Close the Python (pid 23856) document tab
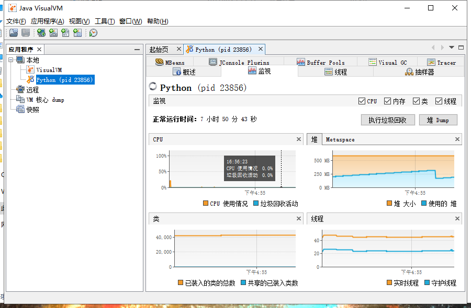The width and height of the screenshot is (471, 308). (x=261, y=49)
